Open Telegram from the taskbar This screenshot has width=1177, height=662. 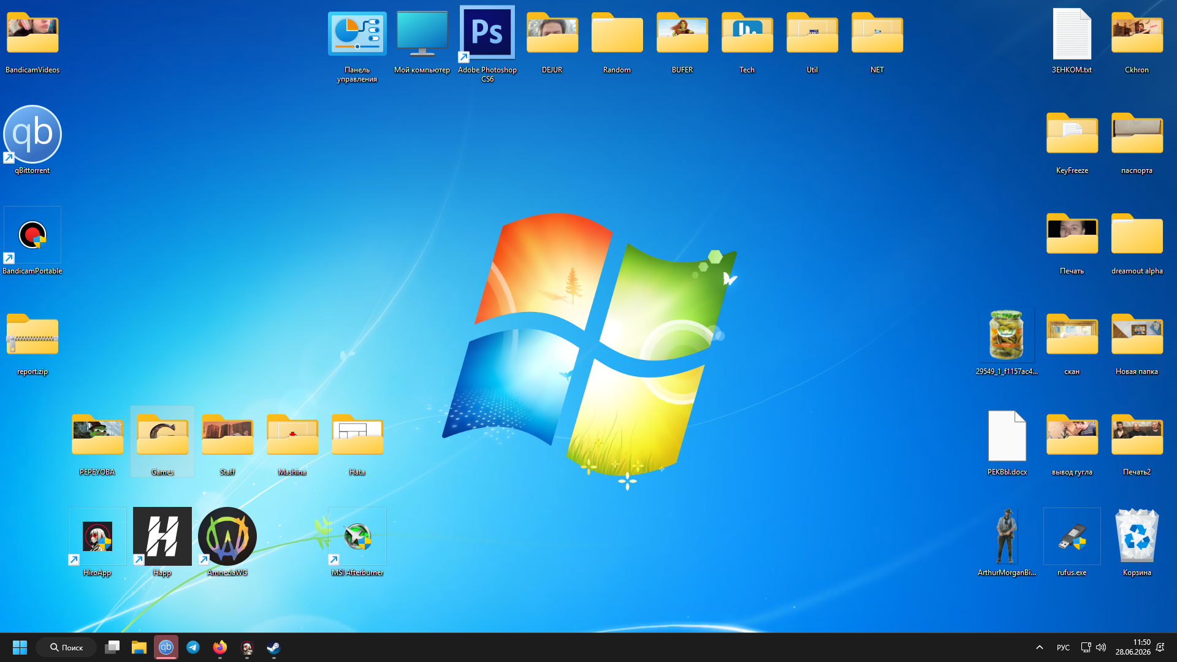click(193, 647)
